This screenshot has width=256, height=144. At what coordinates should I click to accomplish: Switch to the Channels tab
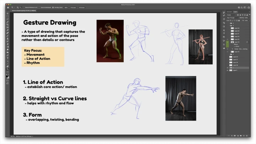229,12
